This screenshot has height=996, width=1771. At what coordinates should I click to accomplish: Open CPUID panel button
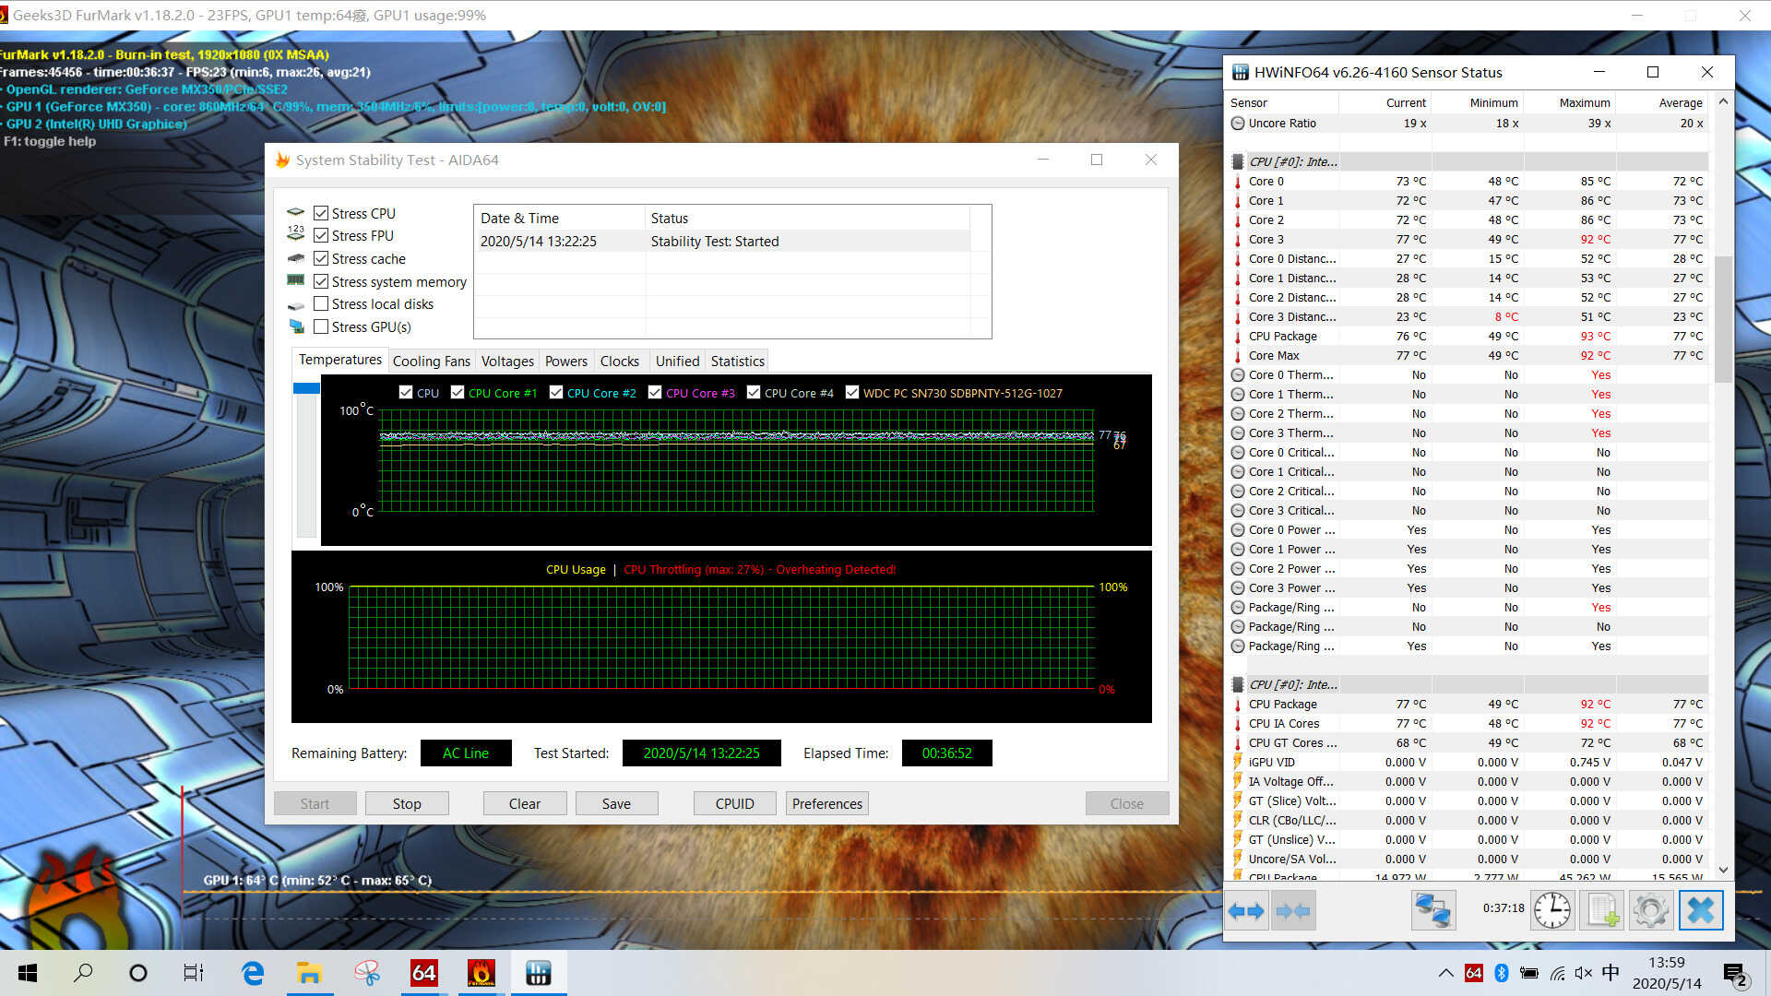(x=734, y=803)
